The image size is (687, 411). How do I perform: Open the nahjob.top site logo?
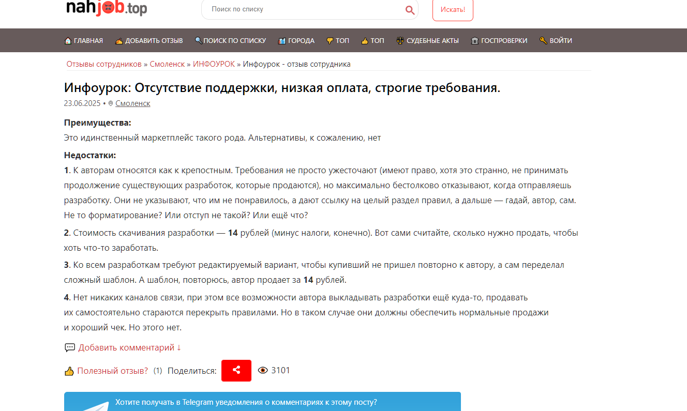click(107, 8)
